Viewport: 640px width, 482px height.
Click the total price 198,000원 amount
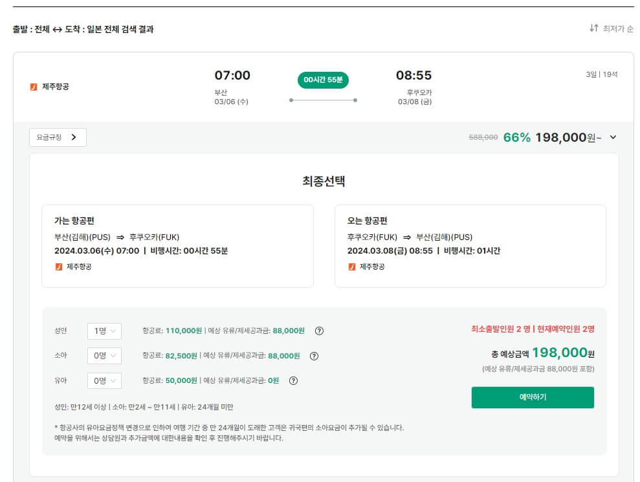point(564,353)
